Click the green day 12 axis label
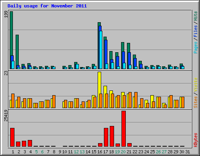 [76, 152]
